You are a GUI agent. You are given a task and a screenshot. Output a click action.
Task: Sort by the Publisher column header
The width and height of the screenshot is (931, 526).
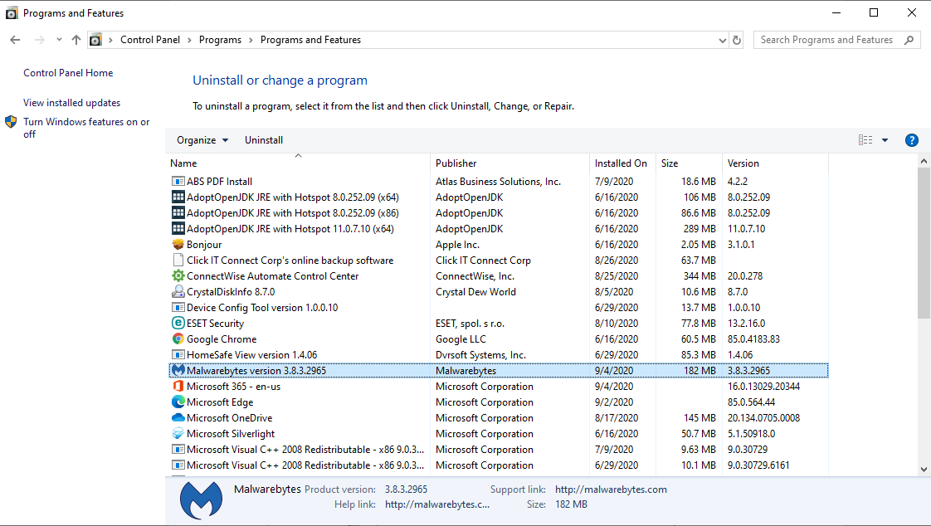510,163
